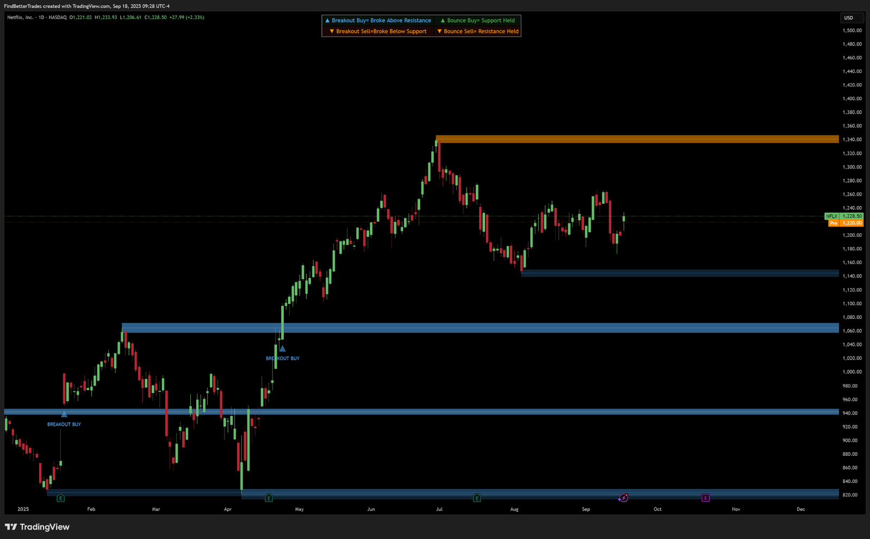
Task: Click the TradingView logo
Action: [x=37, y=527]
